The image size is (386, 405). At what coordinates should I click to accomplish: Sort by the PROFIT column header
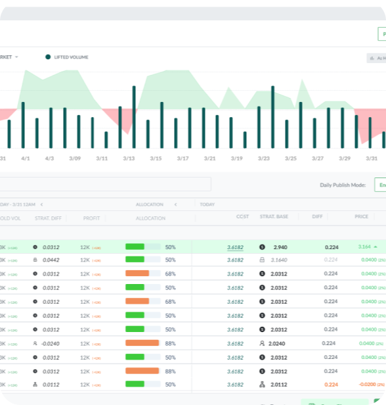91,218
